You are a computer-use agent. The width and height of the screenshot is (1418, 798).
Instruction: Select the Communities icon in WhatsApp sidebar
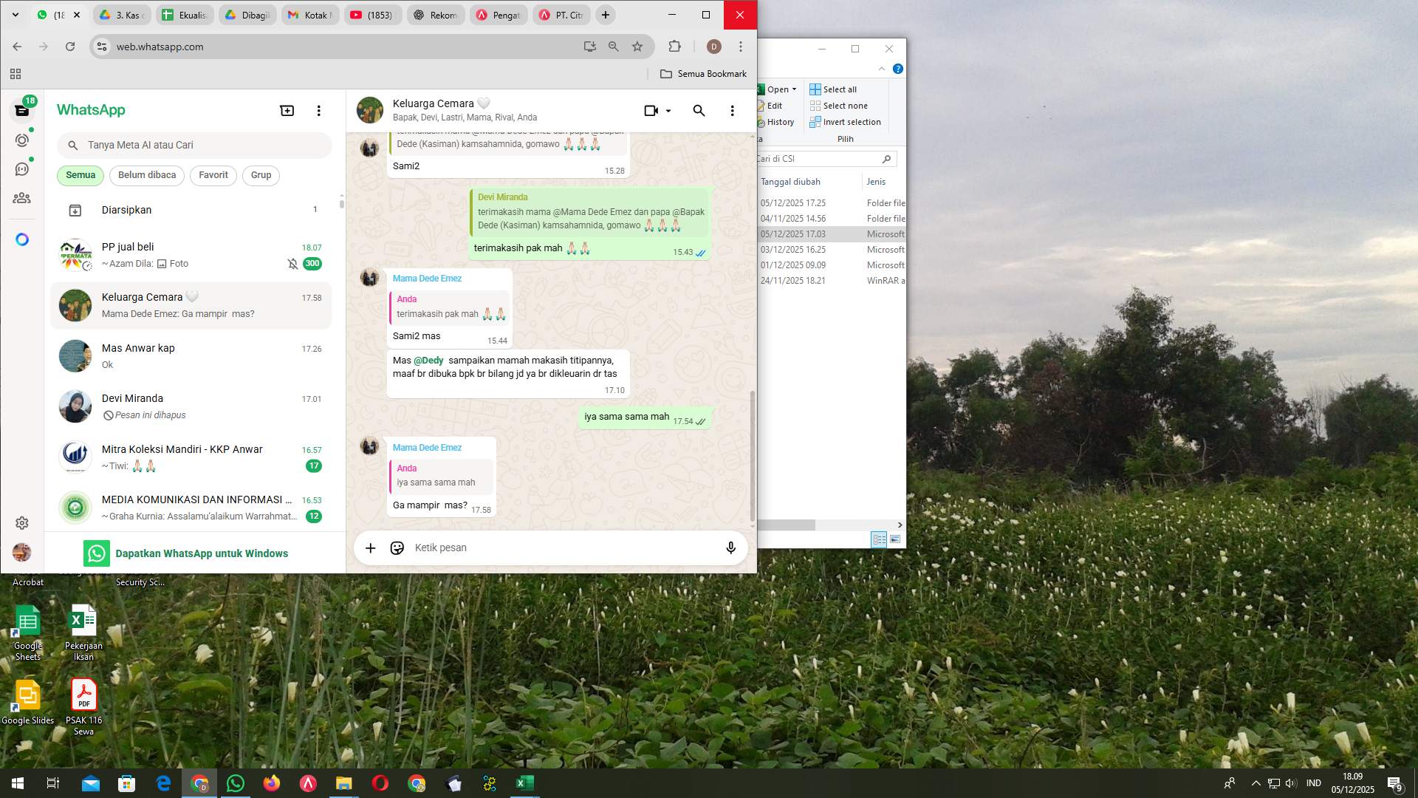pos(22,197)
